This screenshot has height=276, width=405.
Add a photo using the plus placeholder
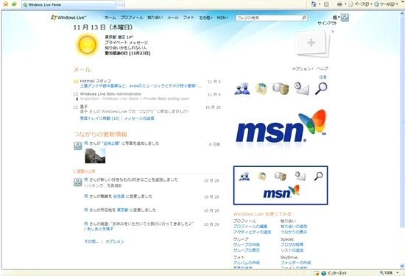[x=311, y=43]
